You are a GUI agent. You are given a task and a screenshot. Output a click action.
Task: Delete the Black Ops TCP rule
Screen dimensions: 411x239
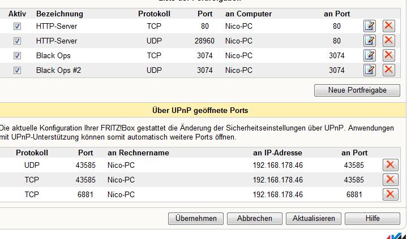(x=389, y=55)
